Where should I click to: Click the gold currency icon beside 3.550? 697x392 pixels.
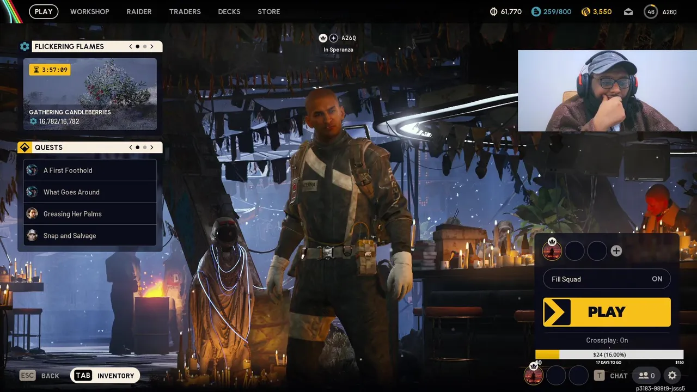coord(586,11)
